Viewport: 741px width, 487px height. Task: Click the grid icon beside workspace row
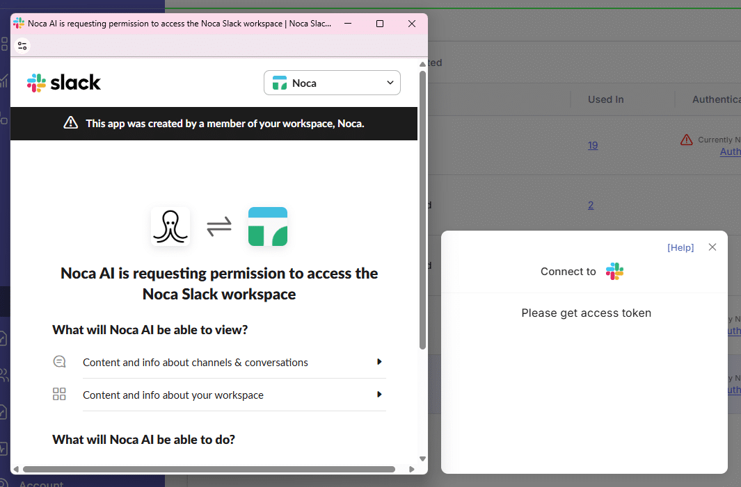tap(60, 394)
